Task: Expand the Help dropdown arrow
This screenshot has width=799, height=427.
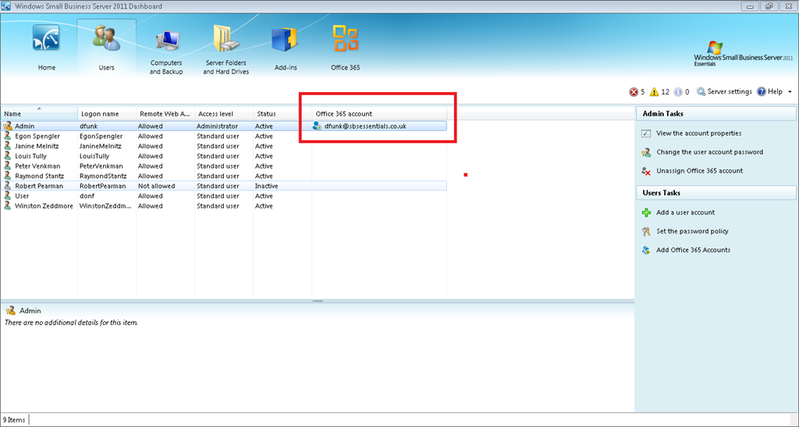Action: (790, 92)
